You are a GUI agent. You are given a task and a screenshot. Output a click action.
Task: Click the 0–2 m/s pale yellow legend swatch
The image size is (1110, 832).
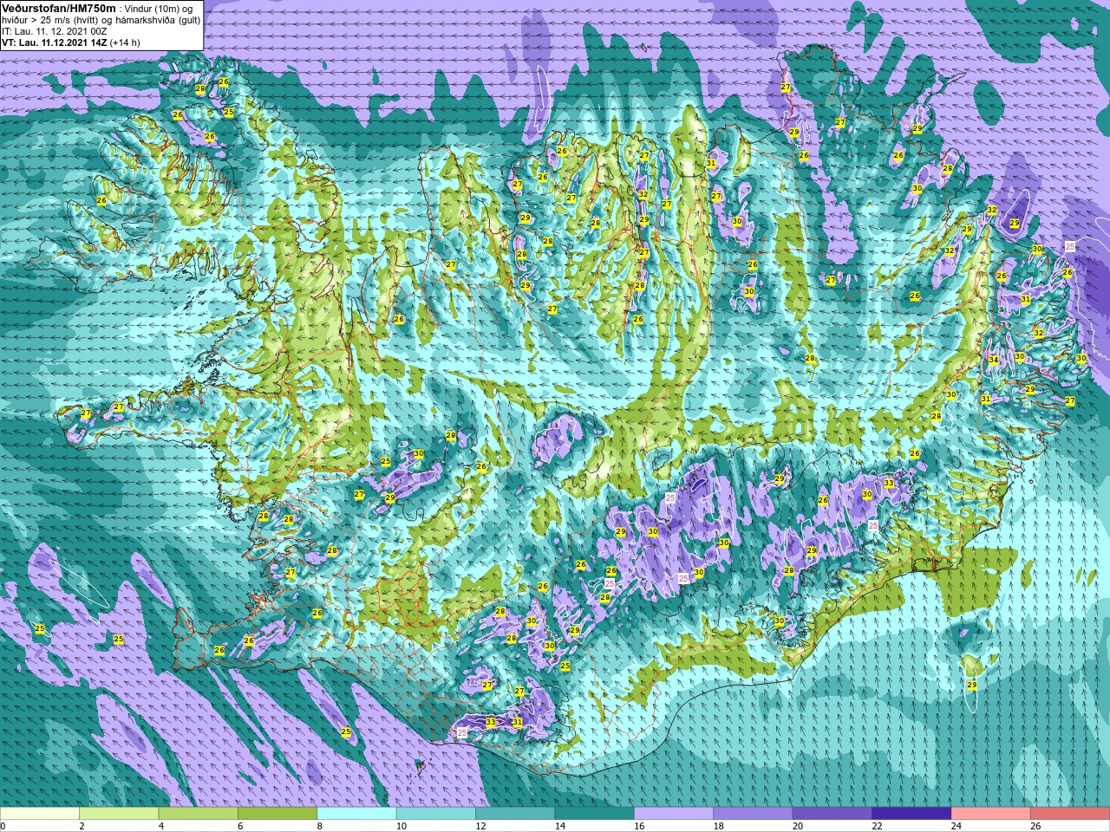point(40,814)
